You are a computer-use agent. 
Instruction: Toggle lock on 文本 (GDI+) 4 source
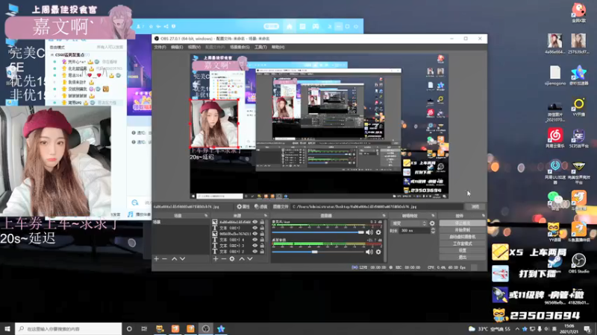pos(262,240)
